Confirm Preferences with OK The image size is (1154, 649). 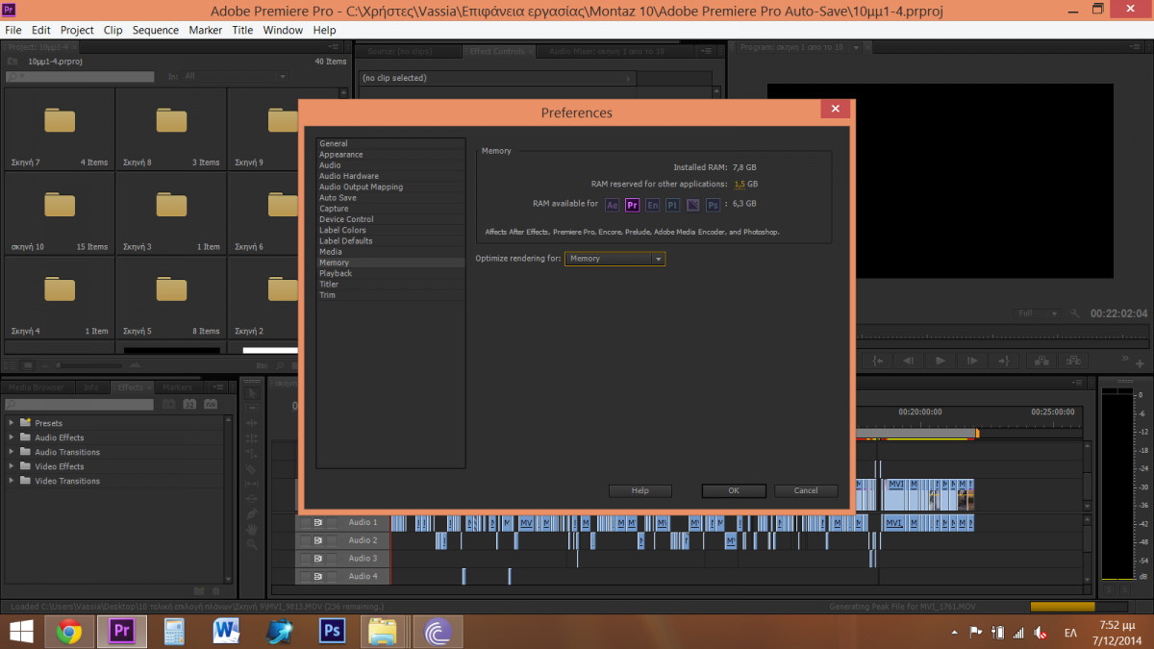[734, 490]
